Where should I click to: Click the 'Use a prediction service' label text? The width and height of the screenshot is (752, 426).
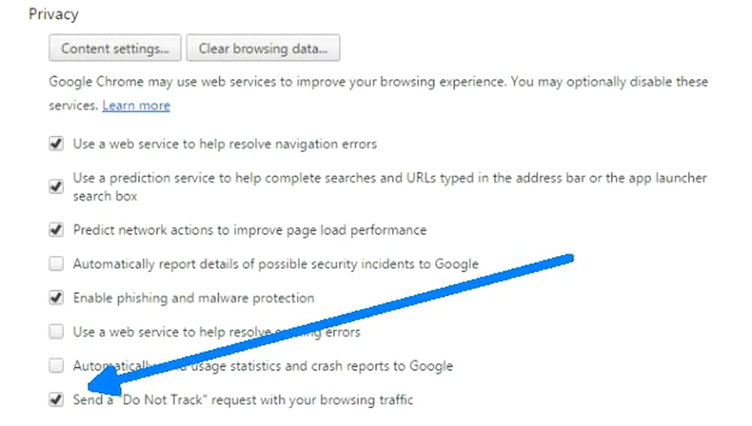(x=389, y=178)
